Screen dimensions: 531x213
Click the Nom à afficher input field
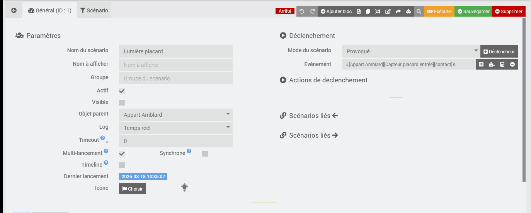(x=176, y=65)
